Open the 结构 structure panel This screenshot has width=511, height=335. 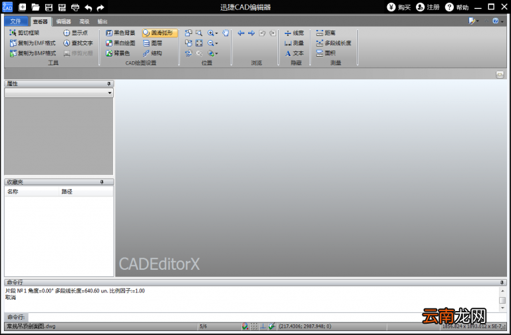click(x=152, y=53)
